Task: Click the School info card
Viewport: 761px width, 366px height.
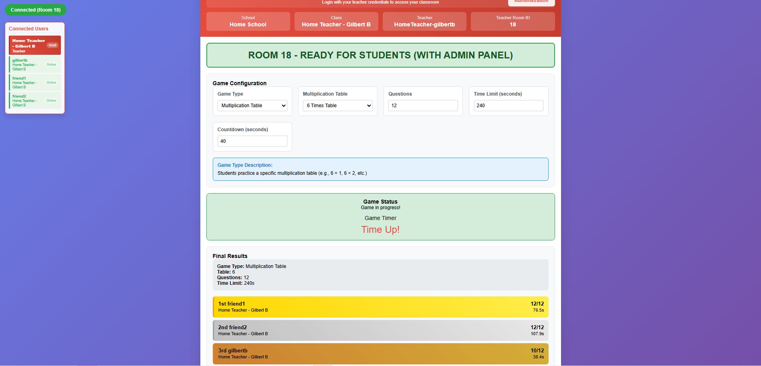Action: click(x=248, y=21)
